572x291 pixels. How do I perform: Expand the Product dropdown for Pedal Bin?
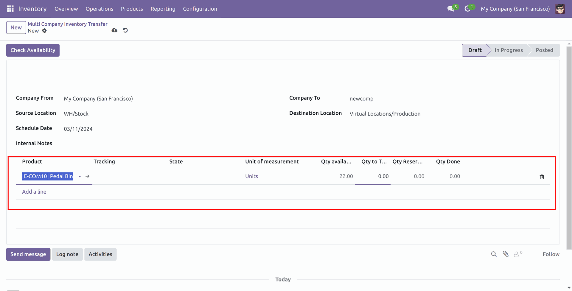coord(80,177)
